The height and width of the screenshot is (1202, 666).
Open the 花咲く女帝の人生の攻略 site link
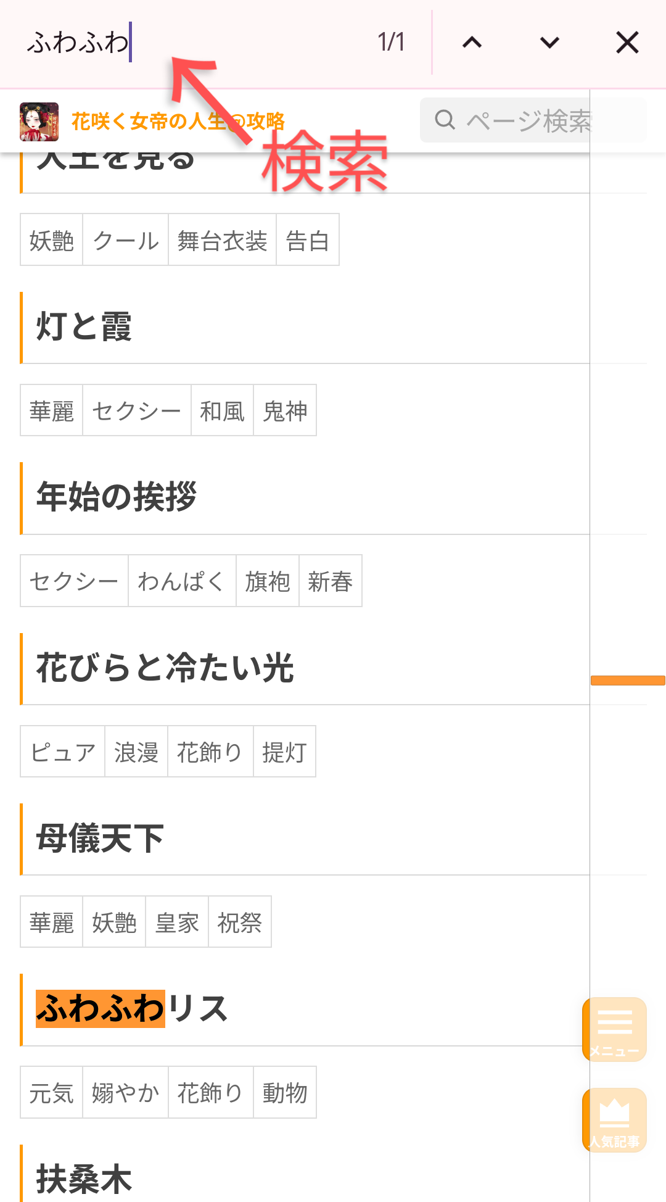click(x=178, y=122)
